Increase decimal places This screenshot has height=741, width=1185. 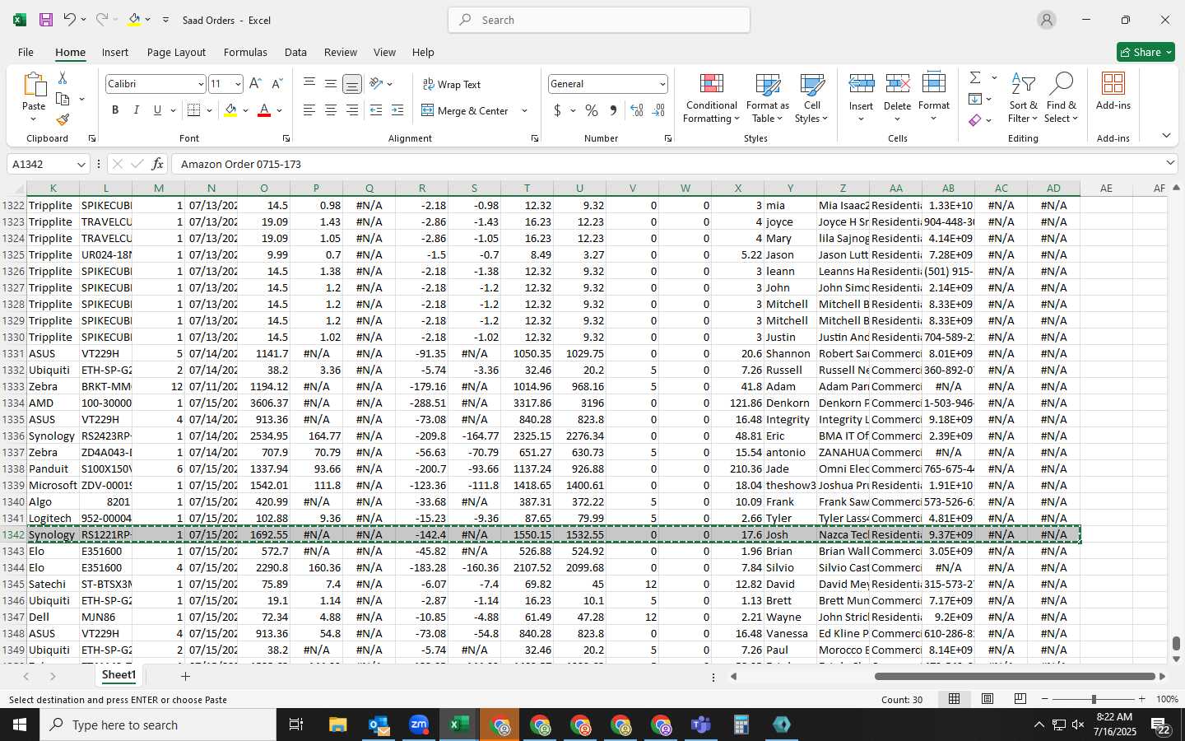(x=637, y=110)
